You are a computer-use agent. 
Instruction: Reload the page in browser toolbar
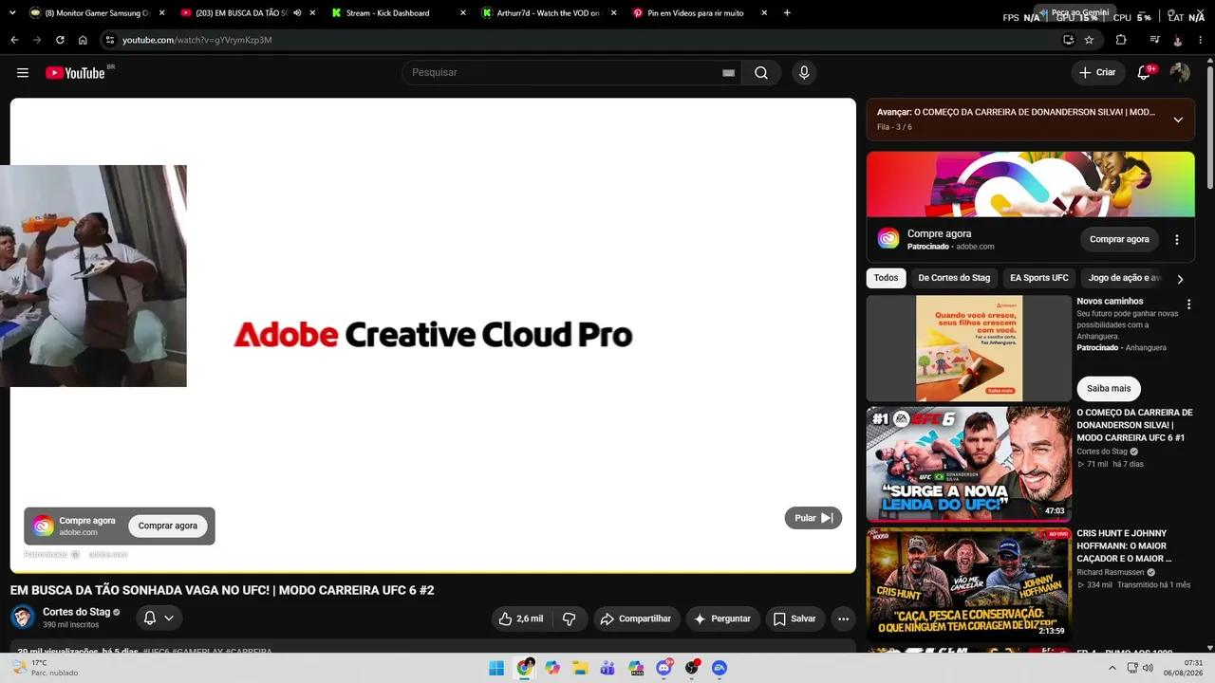tap(60, 40)
